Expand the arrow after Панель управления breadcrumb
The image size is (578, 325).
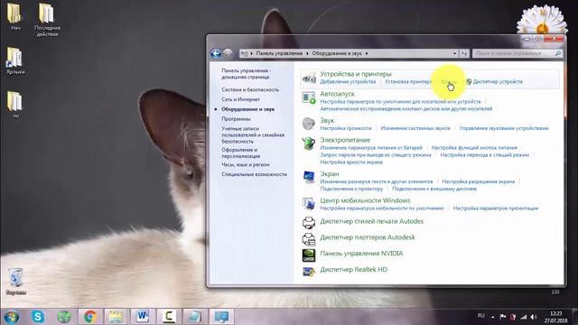click(307, 53)
